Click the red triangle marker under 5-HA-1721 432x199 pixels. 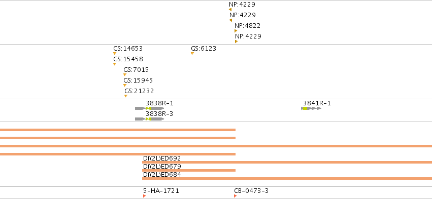(144, 196)
